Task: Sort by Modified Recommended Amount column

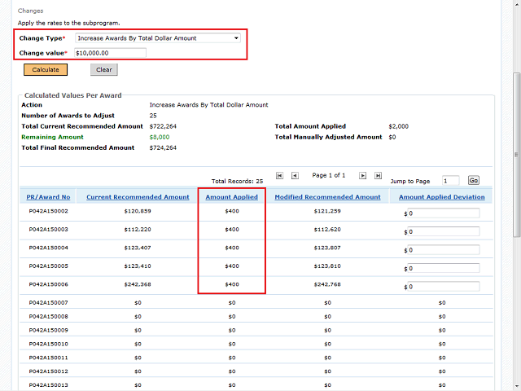Action: pos(327,197)
